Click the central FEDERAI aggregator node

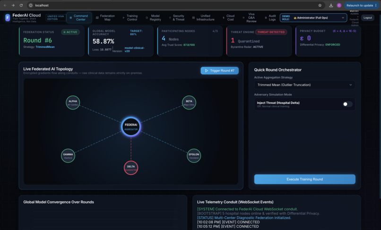(x=131, y=127)
